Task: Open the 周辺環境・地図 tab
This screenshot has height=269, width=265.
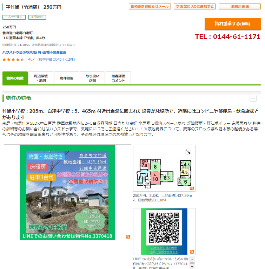Action: (41, 78)
